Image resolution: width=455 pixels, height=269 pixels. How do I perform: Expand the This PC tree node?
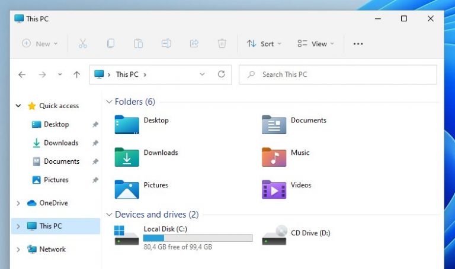pos(18,226)
